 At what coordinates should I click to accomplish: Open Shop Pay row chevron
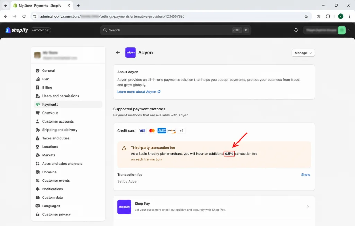pos(308,207)
